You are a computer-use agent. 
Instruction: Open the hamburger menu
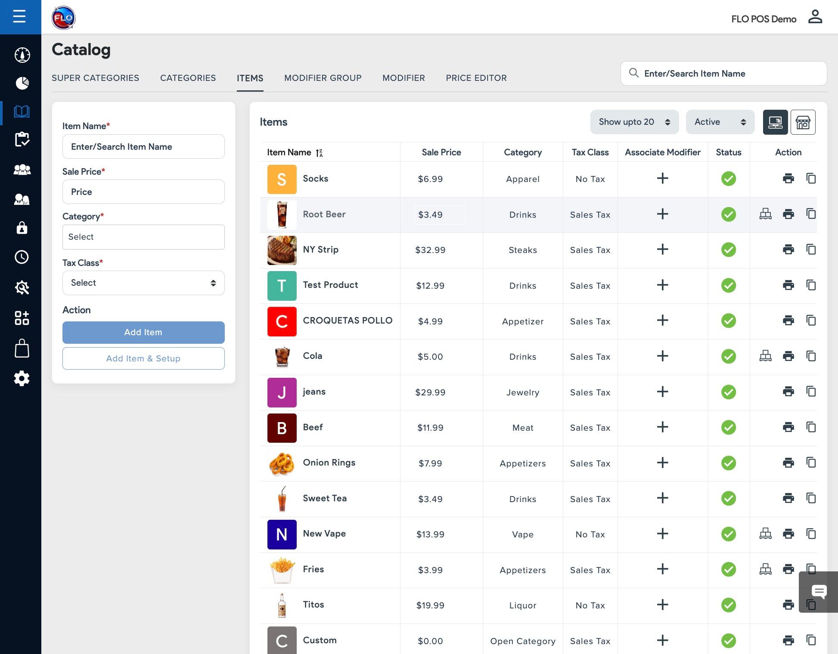coord(19,17)
